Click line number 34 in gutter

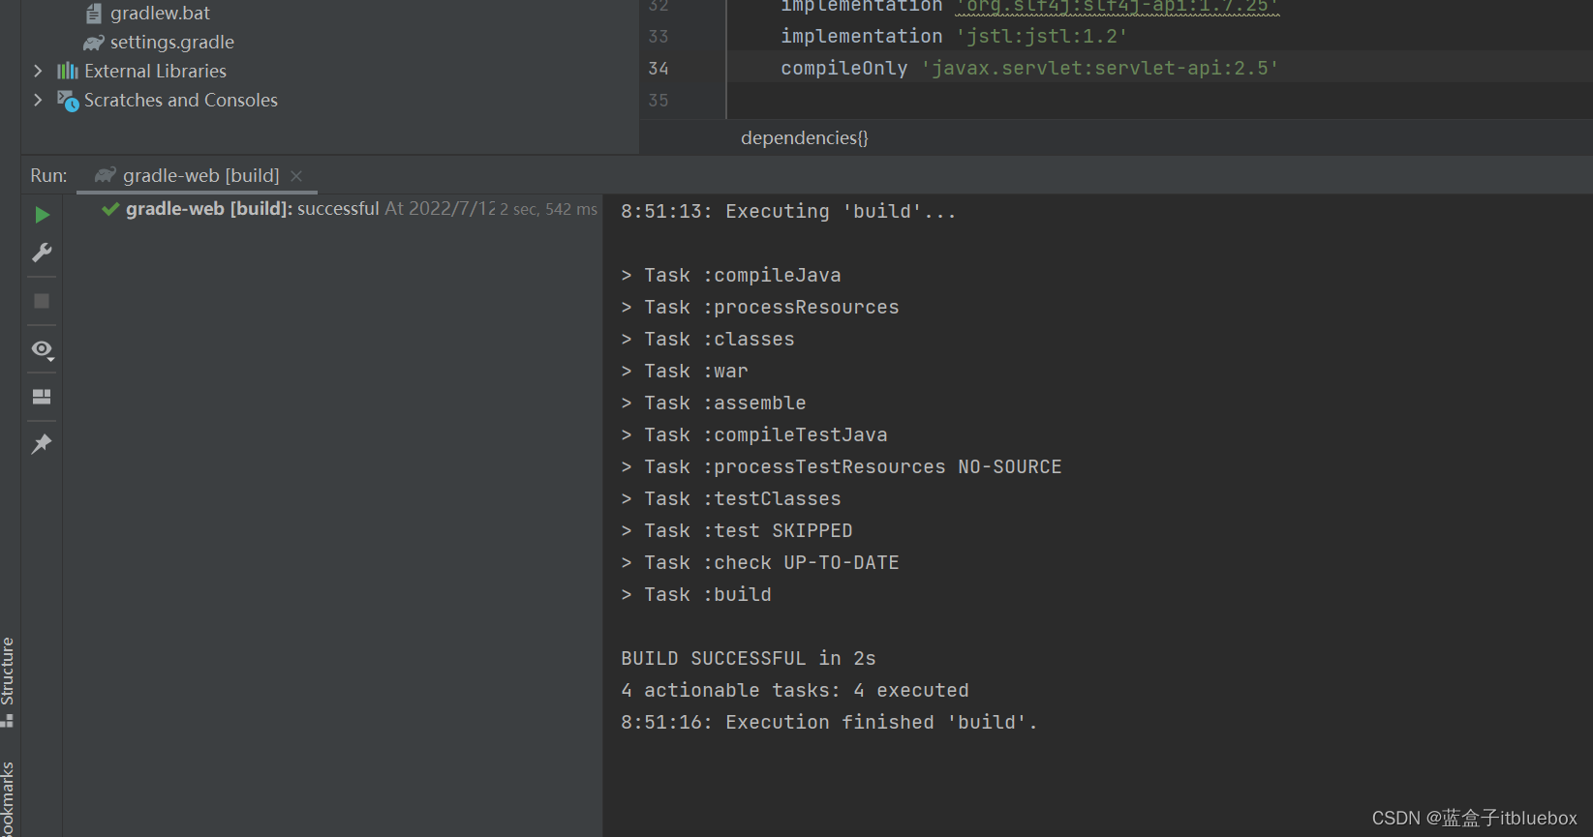coord(659,69)
